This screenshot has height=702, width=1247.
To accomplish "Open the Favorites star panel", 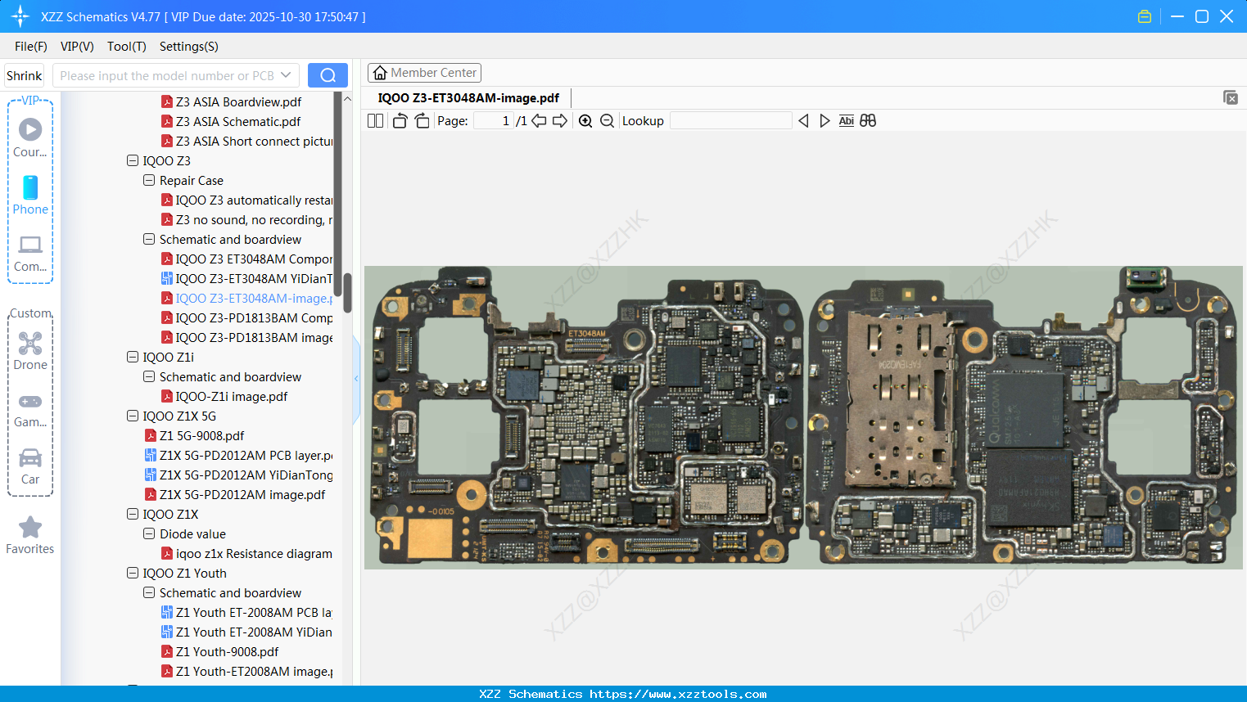I will tap(29, 534).
